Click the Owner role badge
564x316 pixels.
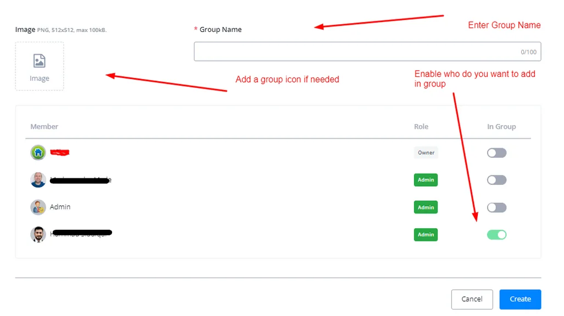pos(426,153)
